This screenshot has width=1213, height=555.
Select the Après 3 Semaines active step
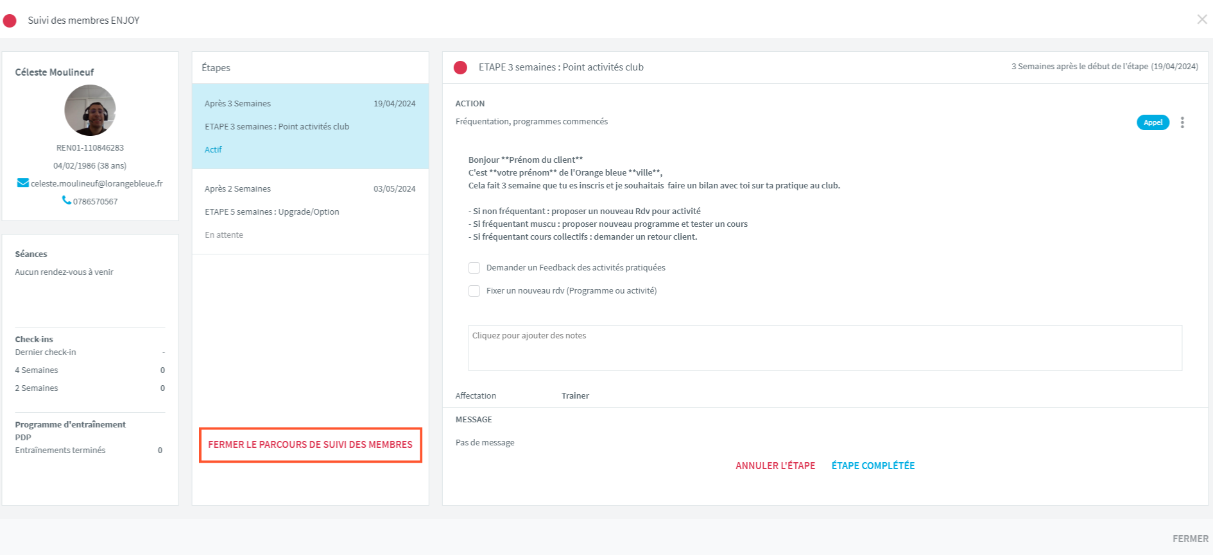[x=310, y=126]
